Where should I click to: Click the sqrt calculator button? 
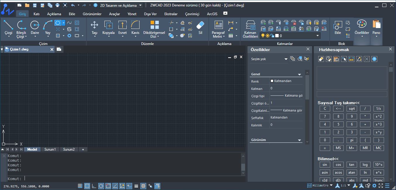[x=352, y=109]
